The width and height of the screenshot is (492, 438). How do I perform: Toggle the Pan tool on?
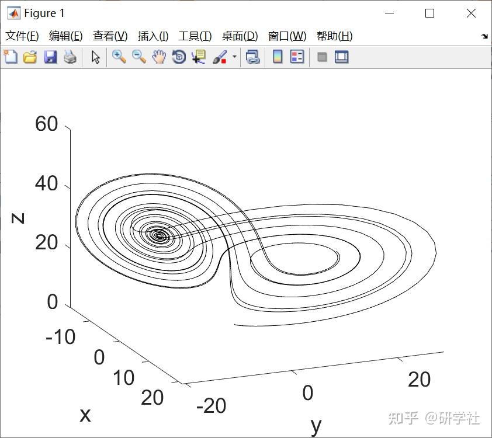[159, 57]
